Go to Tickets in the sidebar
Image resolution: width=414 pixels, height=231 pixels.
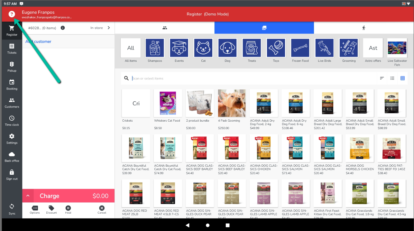(x=12, y=49)
